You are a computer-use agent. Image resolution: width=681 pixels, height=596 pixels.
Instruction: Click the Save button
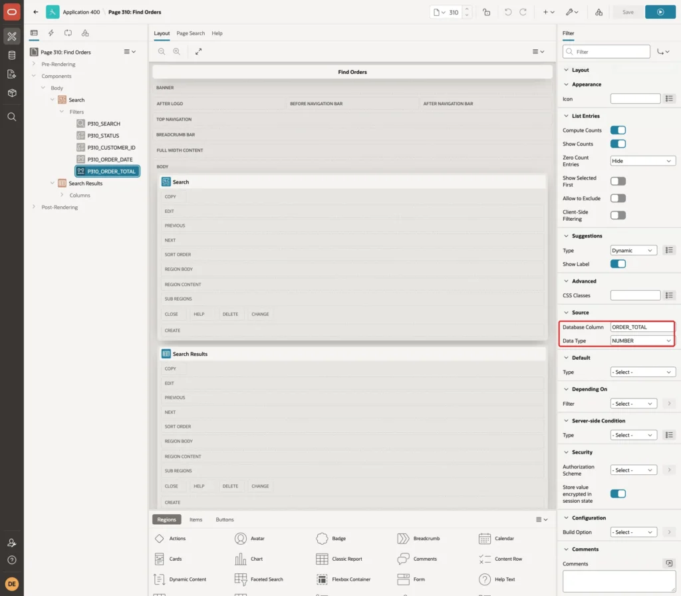point(628,12)
